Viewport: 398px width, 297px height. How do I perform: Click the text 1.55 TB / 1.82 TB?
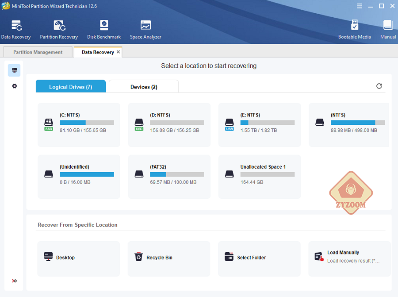pos(259,130)
